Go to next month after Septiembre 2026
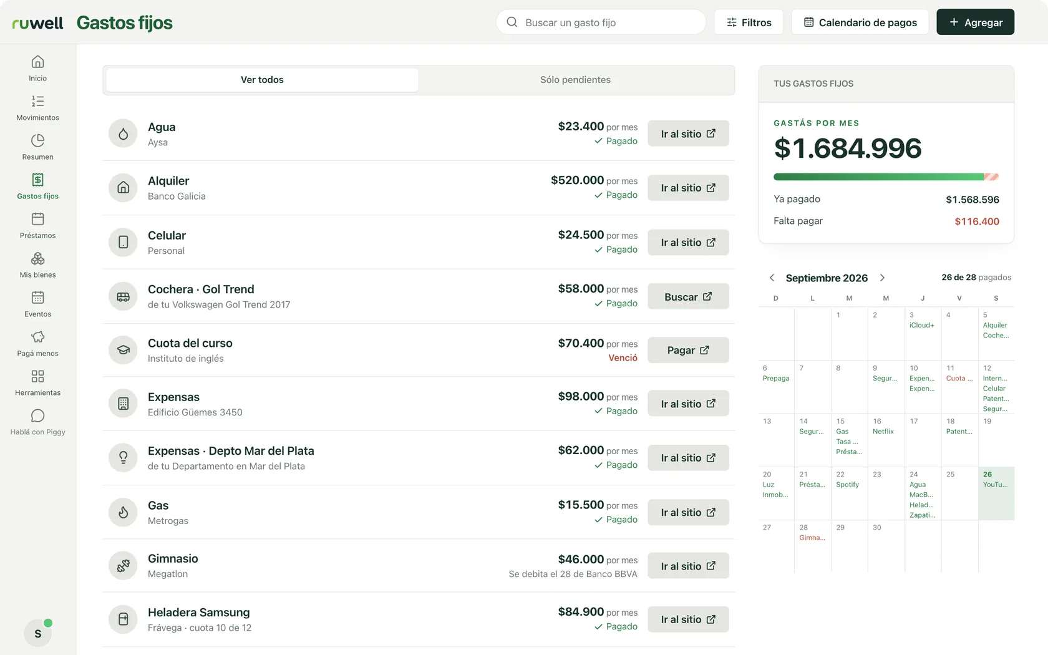This screenshot has width=1048, height=655. (882, 278)
